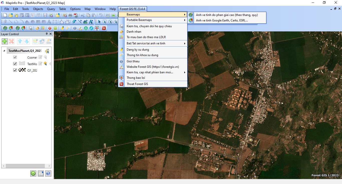Choose Thoat Forest GIS menu item
Viewport: 342px width, 184px height.
[x=137, y=84]
